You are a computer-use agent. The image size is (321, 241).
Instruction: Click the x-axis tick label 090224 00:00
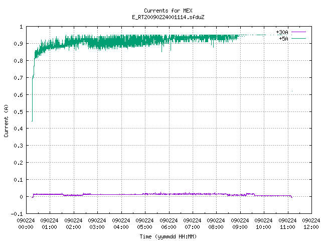pos(26,224)
